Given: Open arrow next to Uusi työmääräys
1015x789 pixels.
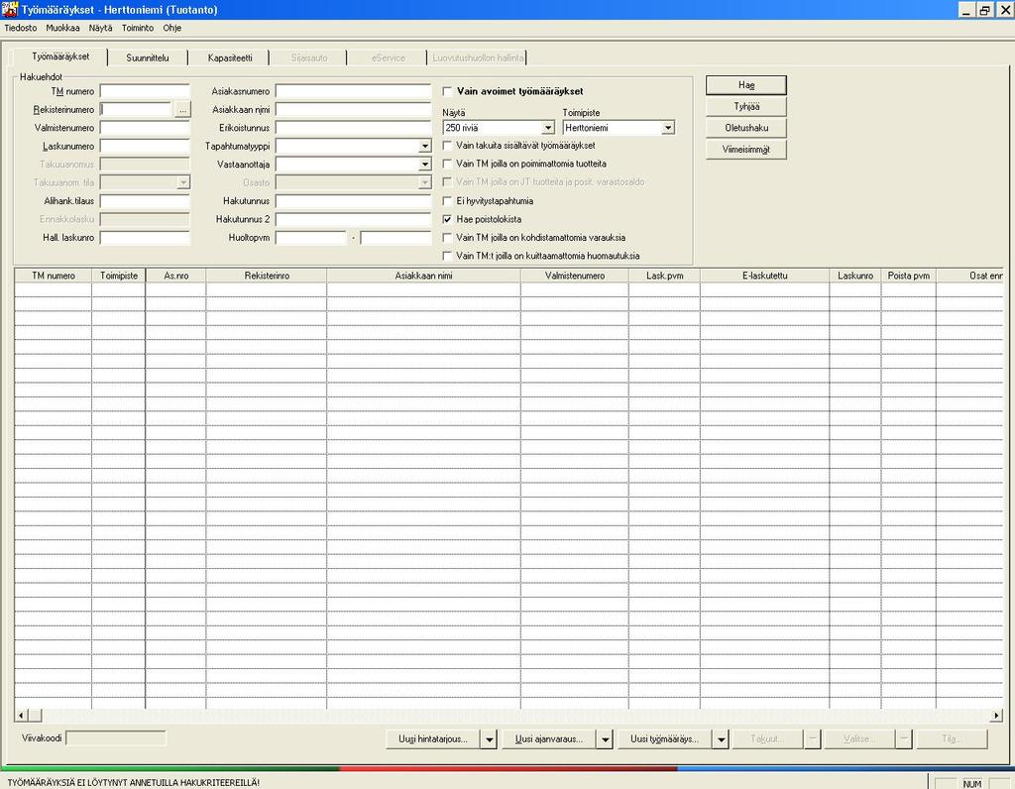Looking at the screenshot, I should click(721, 739).
